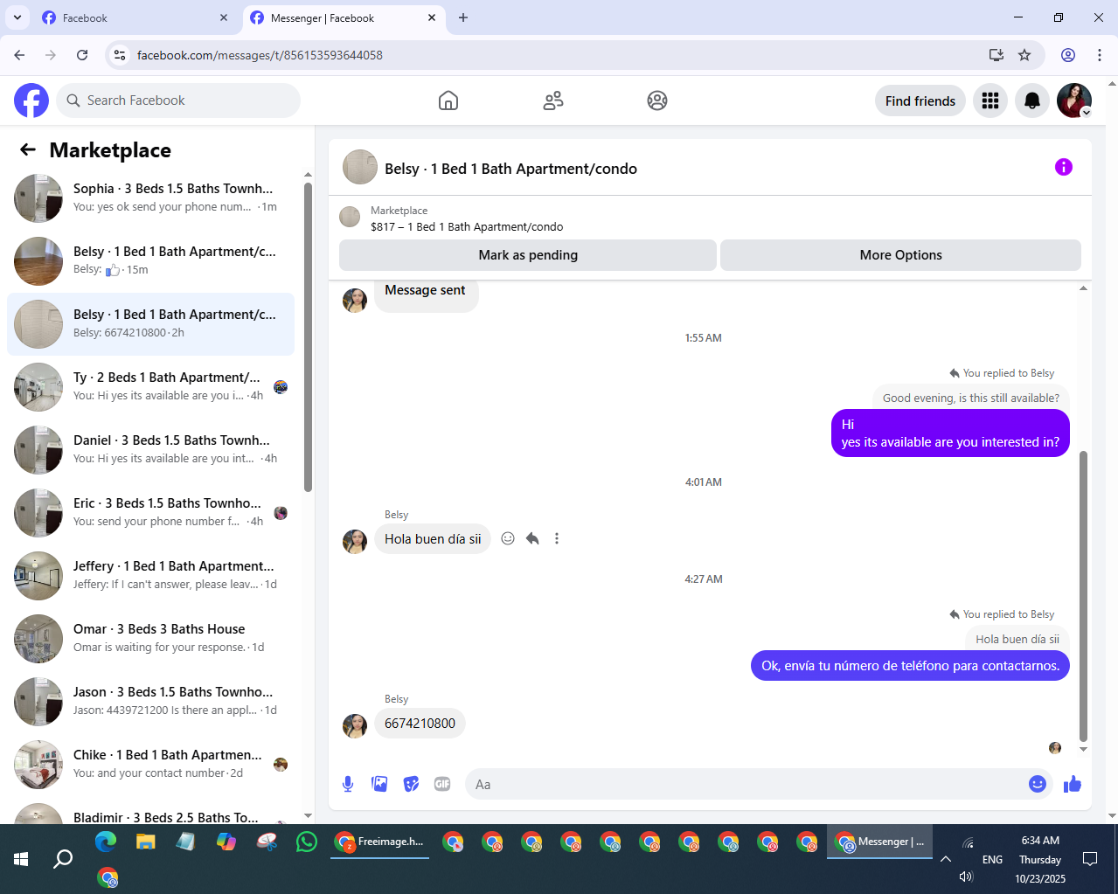This screenshot has height=894, width=1118.
Task: Open the notifications bell
Action: pyautogui.click(x=1032, y=100)
